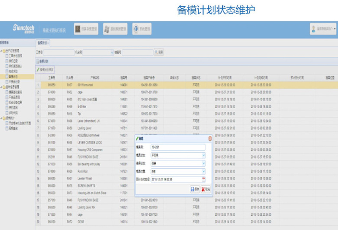Click the 保存 button in the dialog

(195, 190)
